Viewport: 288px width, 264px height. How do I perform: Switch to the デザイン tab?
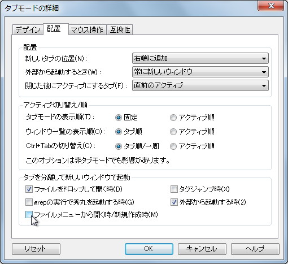click(x=28, y=30)
